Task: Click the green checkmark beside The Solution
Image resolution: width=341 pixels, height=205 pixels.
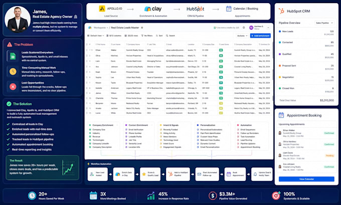Action: [9, 104]
